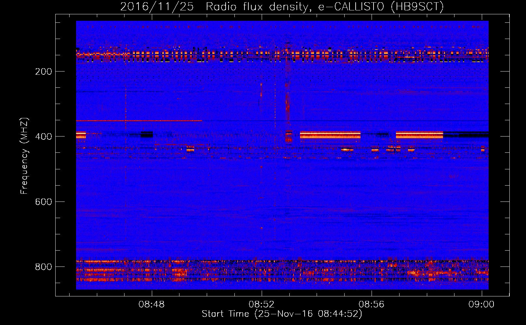Click the 600 frequency tick label
526x325 pixels.
tap(44, 202)
